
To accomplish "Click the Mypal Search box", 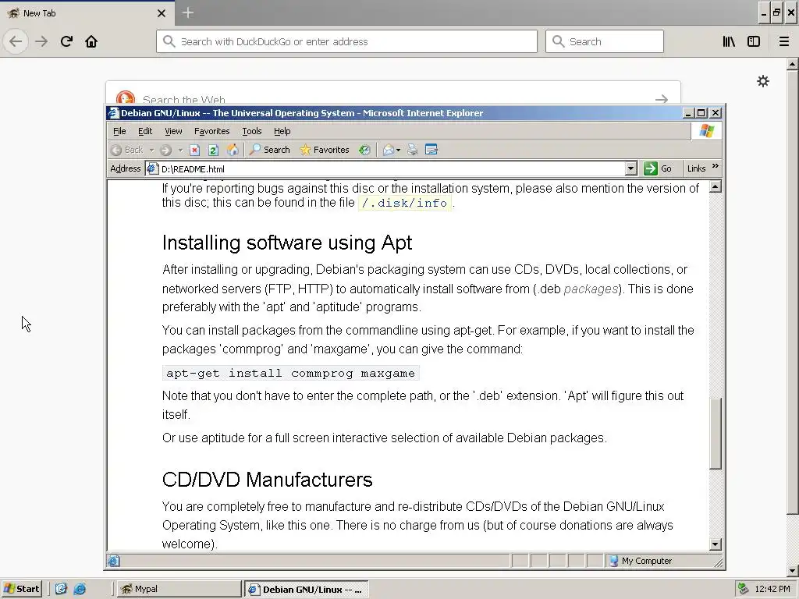I will pos(605,41).
